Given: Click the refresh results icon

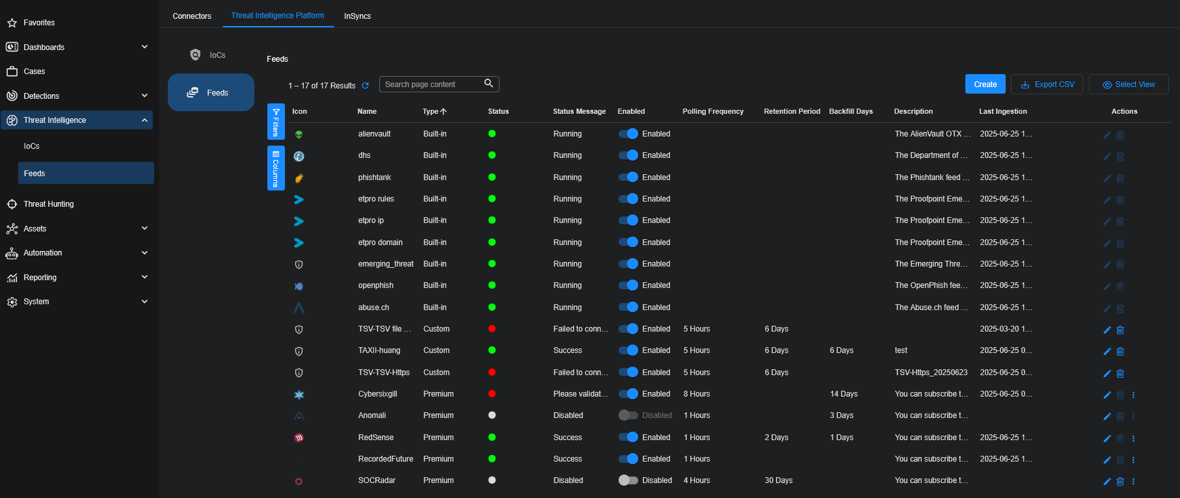Looking at the screenshot, I should click(x=366, y=86).
